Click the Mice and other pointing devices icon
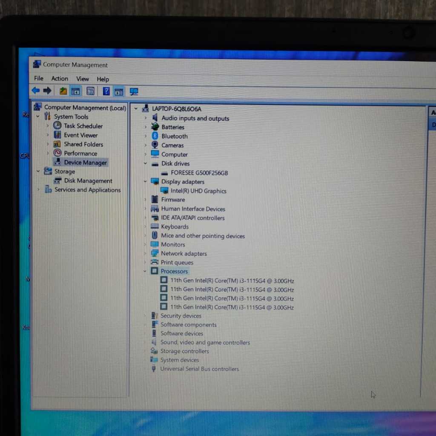The height and width of the screenshot is (436, 436). pyautogui.click(x=155, y=235)
